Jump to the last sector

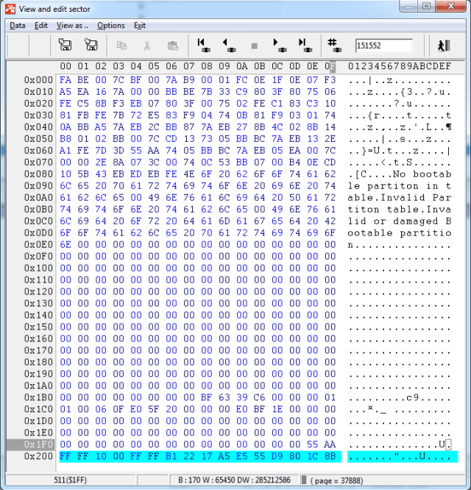coord(304,46)
